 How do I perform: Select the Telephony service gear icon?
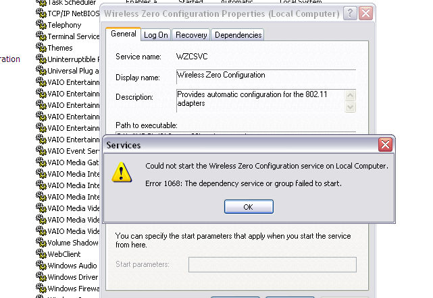click(x=41, y=25)
